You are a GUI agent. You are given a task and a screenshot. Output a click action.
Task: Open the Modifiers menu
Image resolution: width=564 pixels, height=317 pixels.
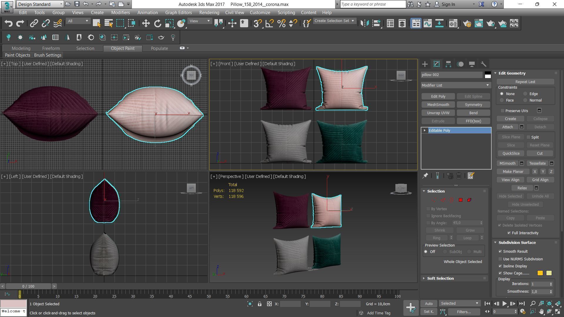tap(120, 13)
